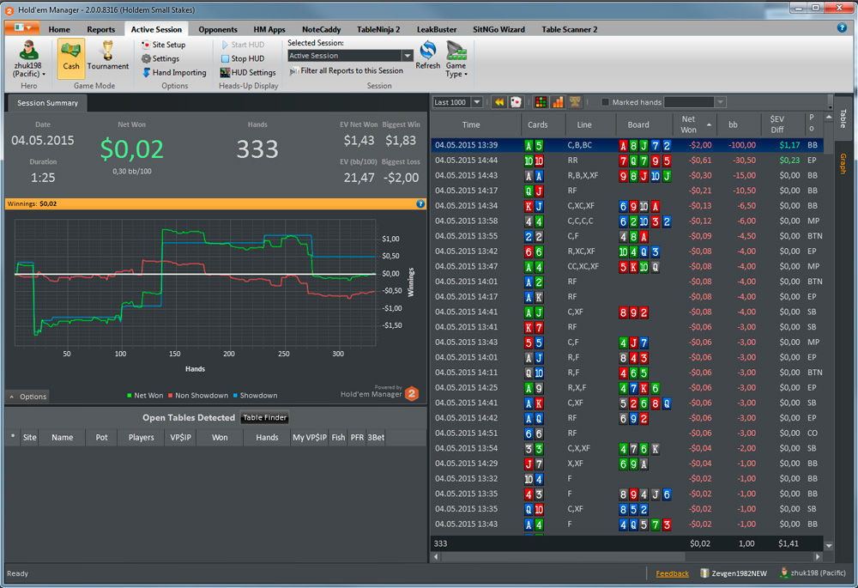Screen dimensions: 858x588
Task: Click Stop HUD
Action: [x=243, y=58]
